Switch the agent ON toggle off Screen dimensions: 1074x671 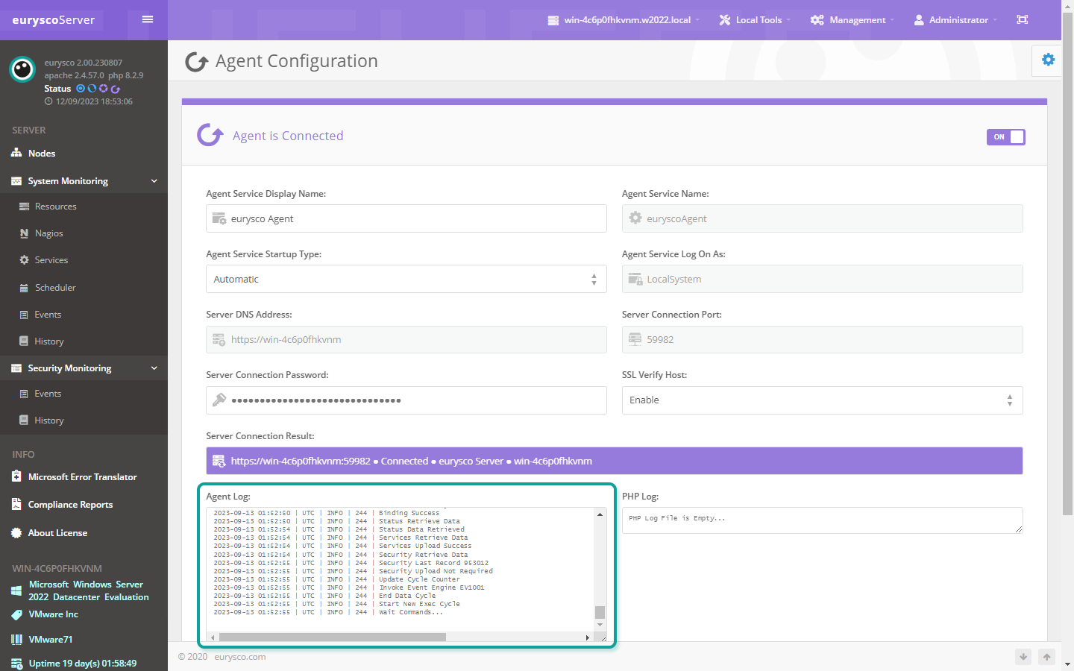[x=1006, y=137]
